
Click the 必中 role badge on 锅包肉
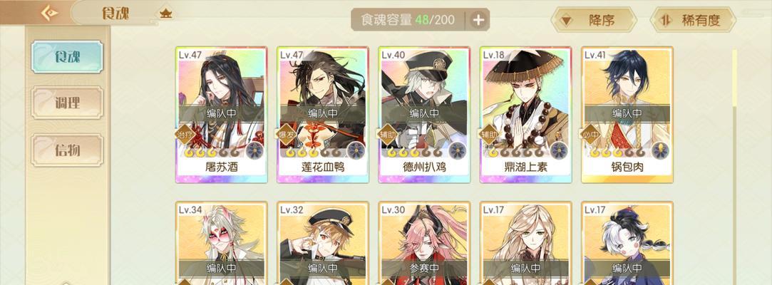(x=590, y=133)
